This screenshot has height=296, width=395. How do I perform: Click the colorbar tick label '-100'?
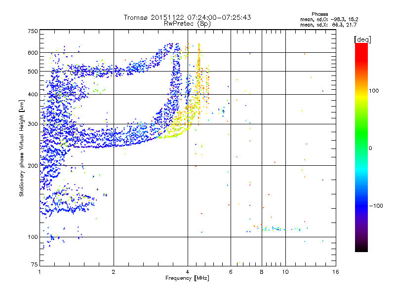(x=376, y=206)
